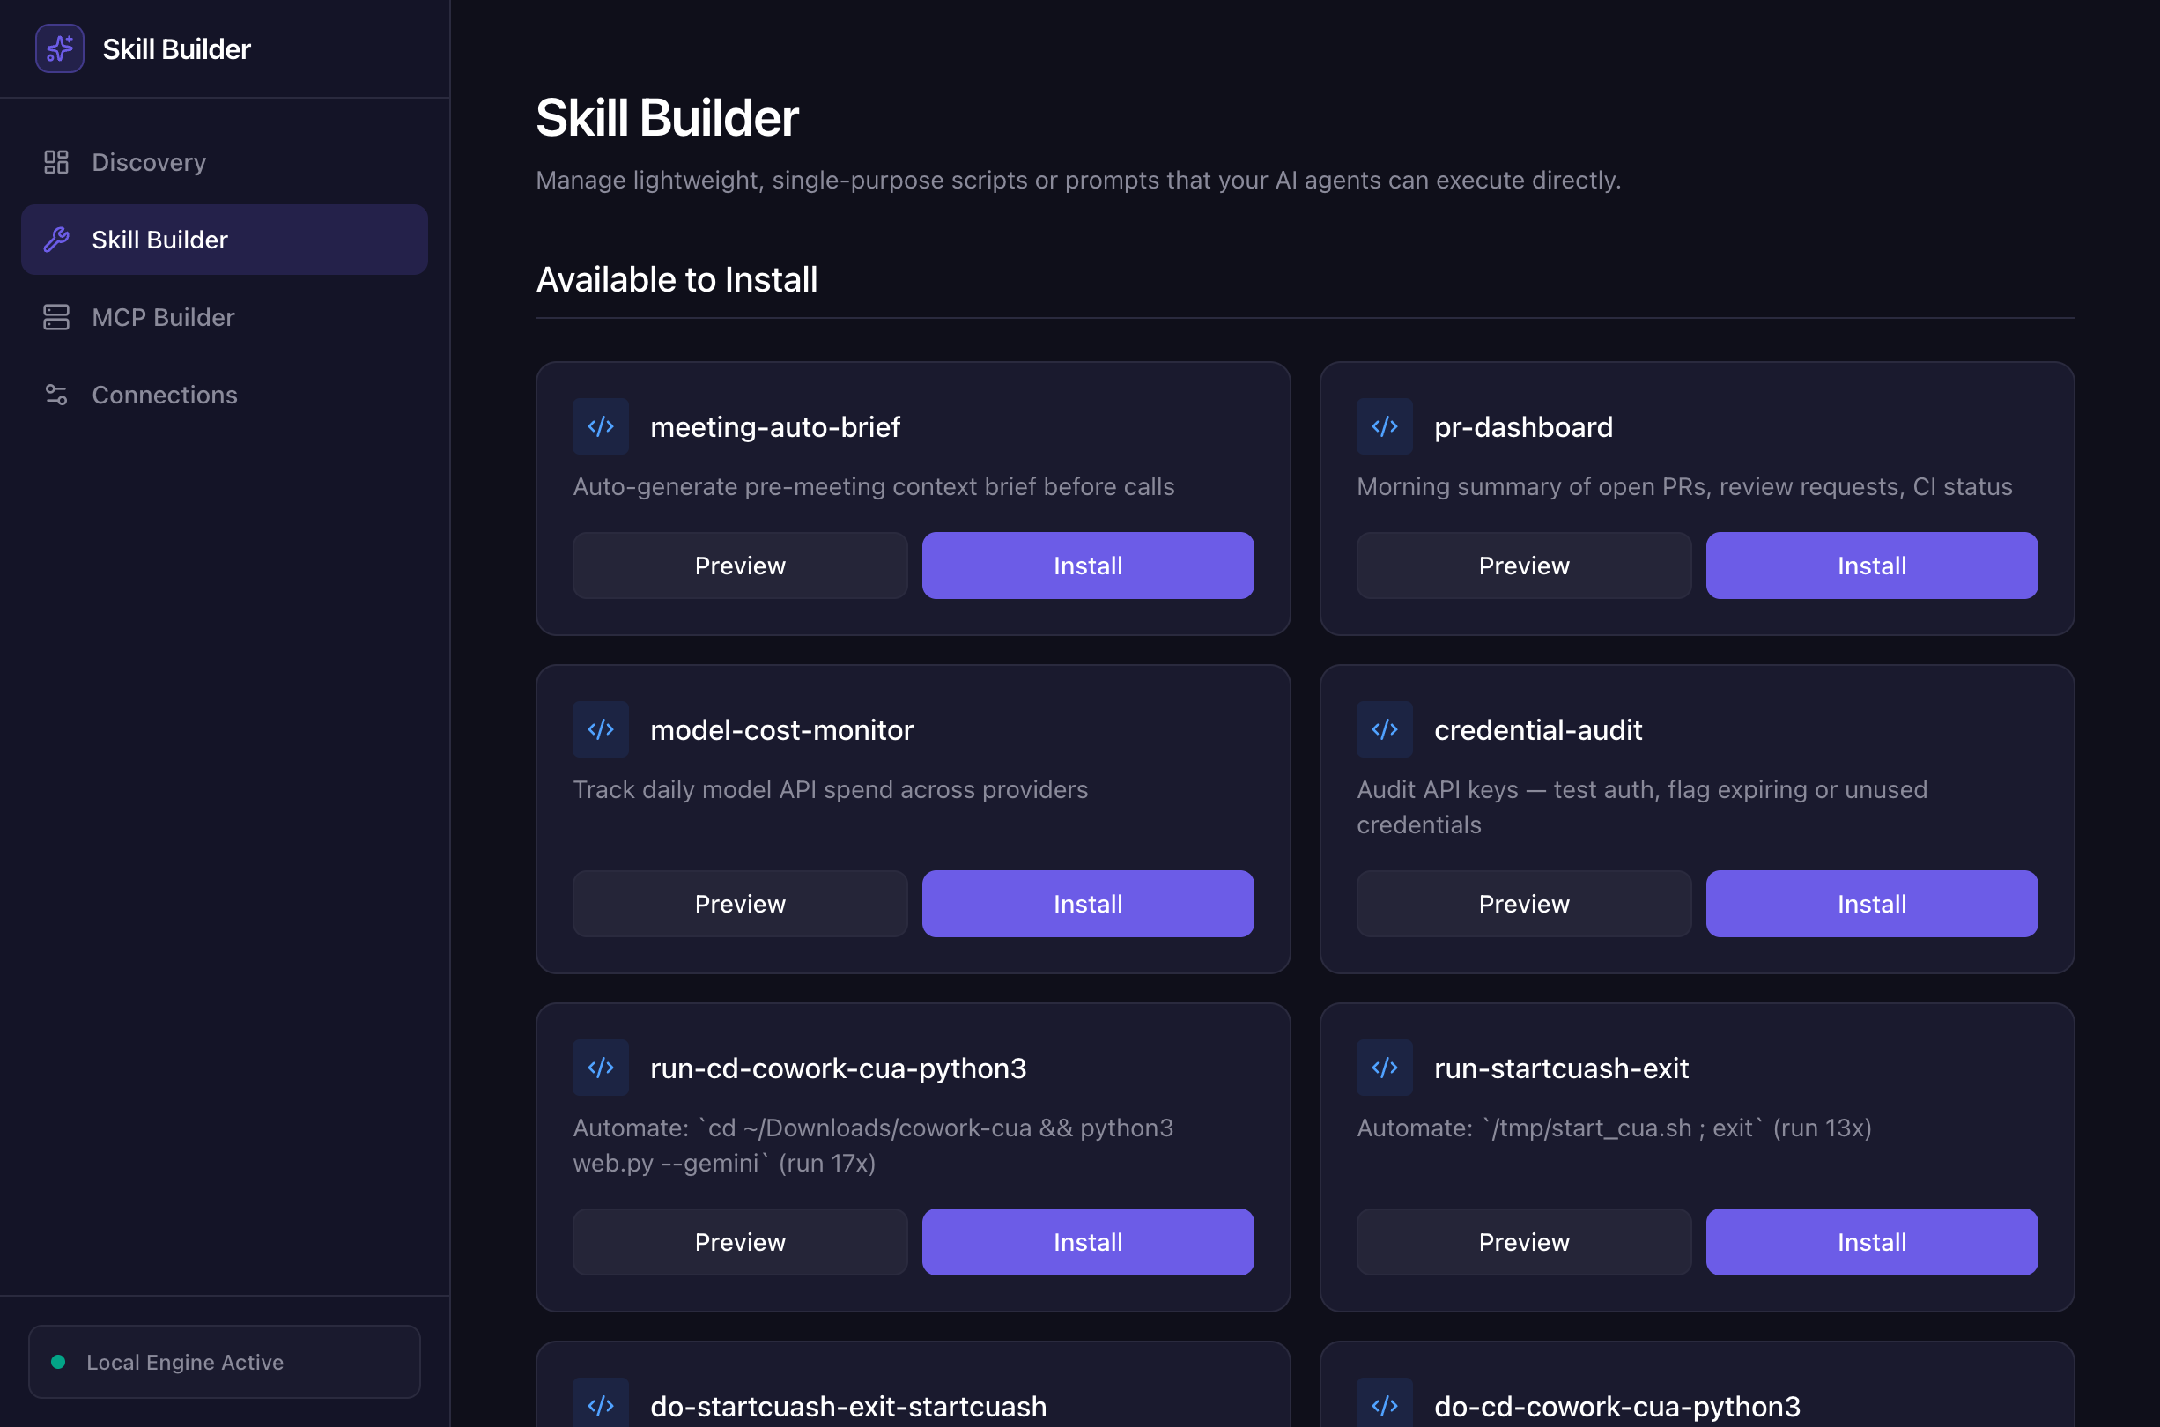Image resolution: width=2160 pixels, height=1427 pixels.
Task: Click the MCP Builder server icon
Action: [x=56, y=317]
